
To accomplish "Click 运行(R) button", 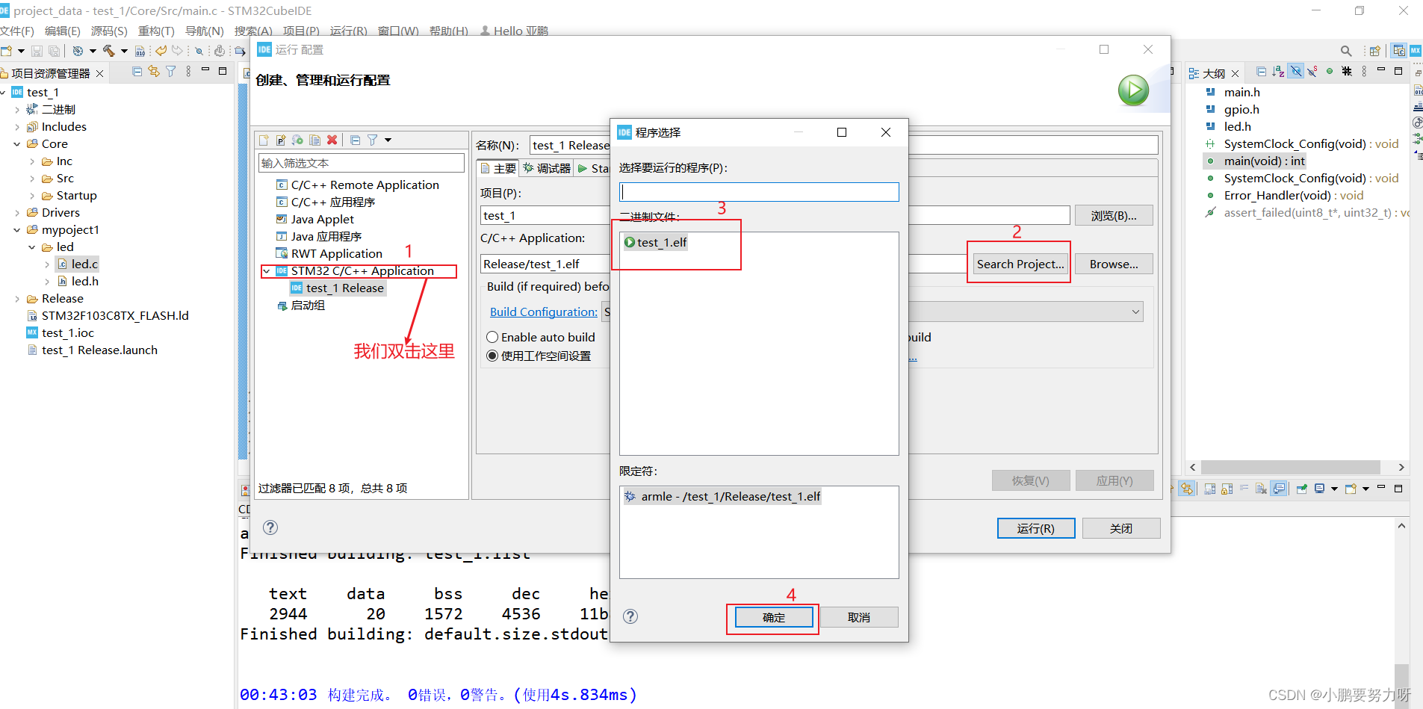I will point(1036,528).
